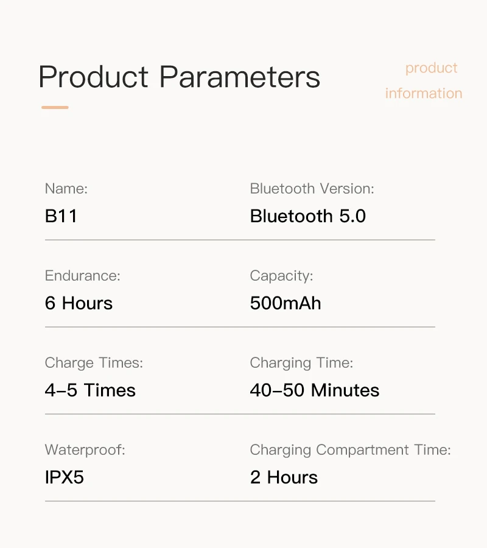487x548 pixels.
Task: Select the Charging Compartment Time label
Action: coord(351,450)
